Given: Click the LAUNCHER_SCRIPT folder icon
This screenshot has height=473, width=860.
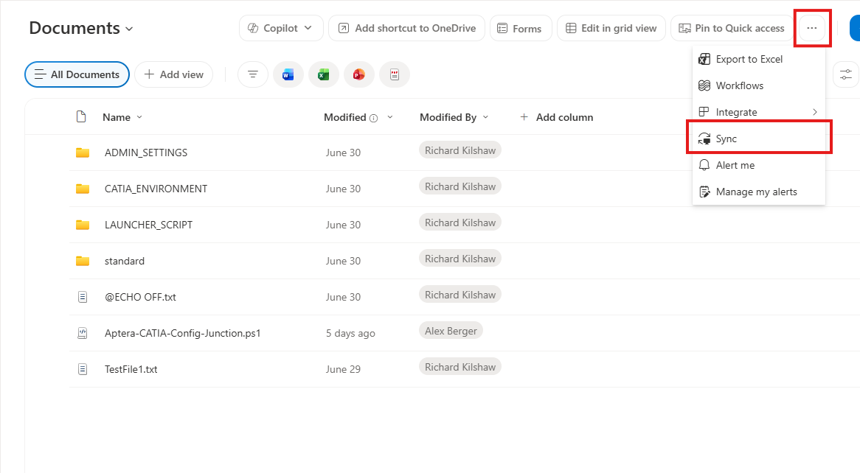Looking at the screenshot, I should [83, 225].
